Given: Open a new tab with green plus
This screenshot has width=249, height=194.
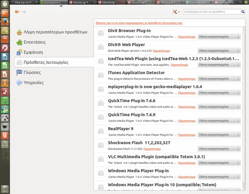Looking at the screenshot, I should click(246, 2).
